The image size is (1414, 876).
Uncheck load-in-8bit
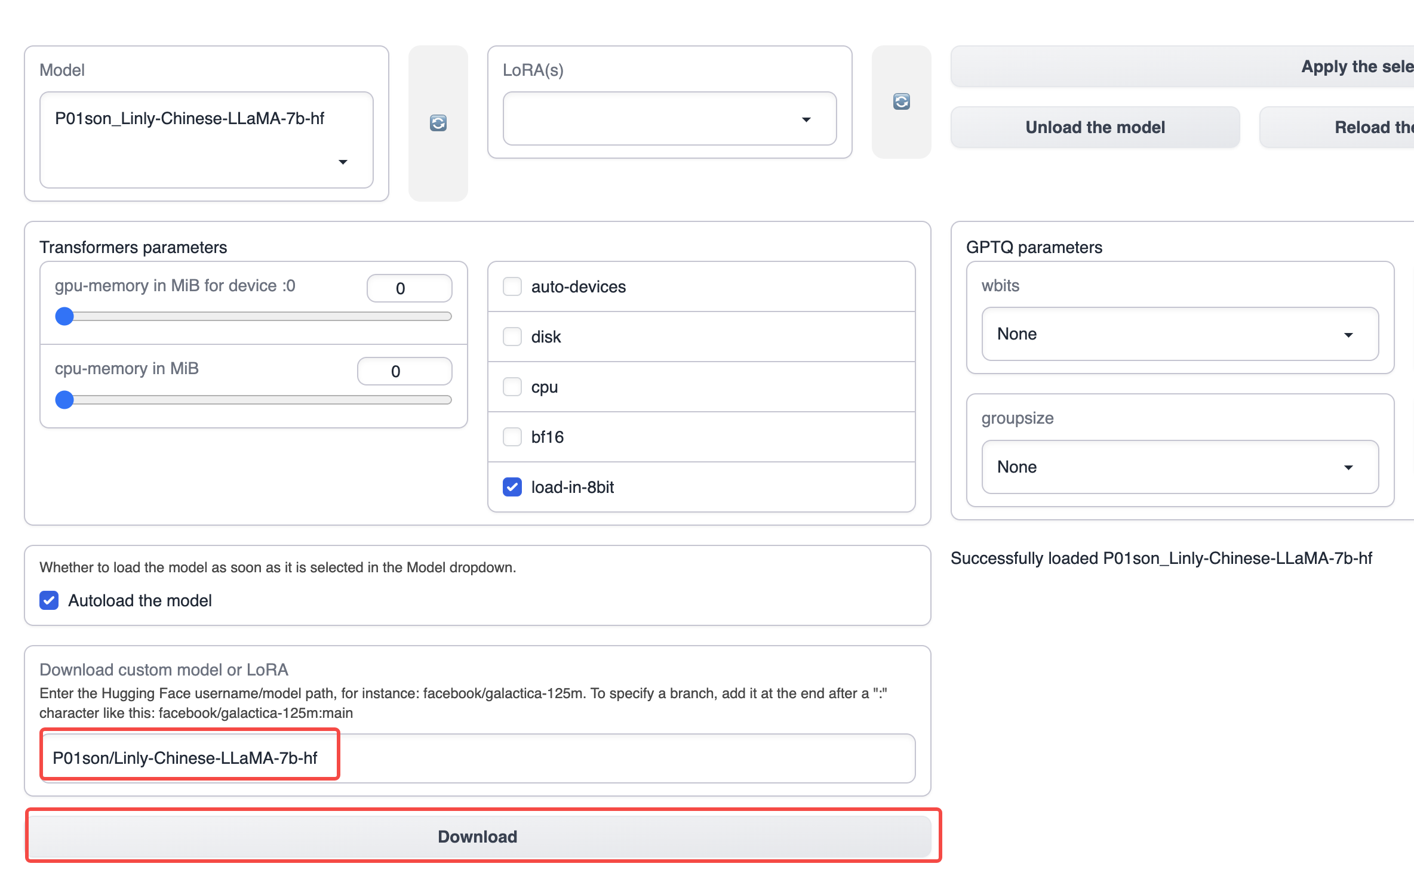point(512,487)
